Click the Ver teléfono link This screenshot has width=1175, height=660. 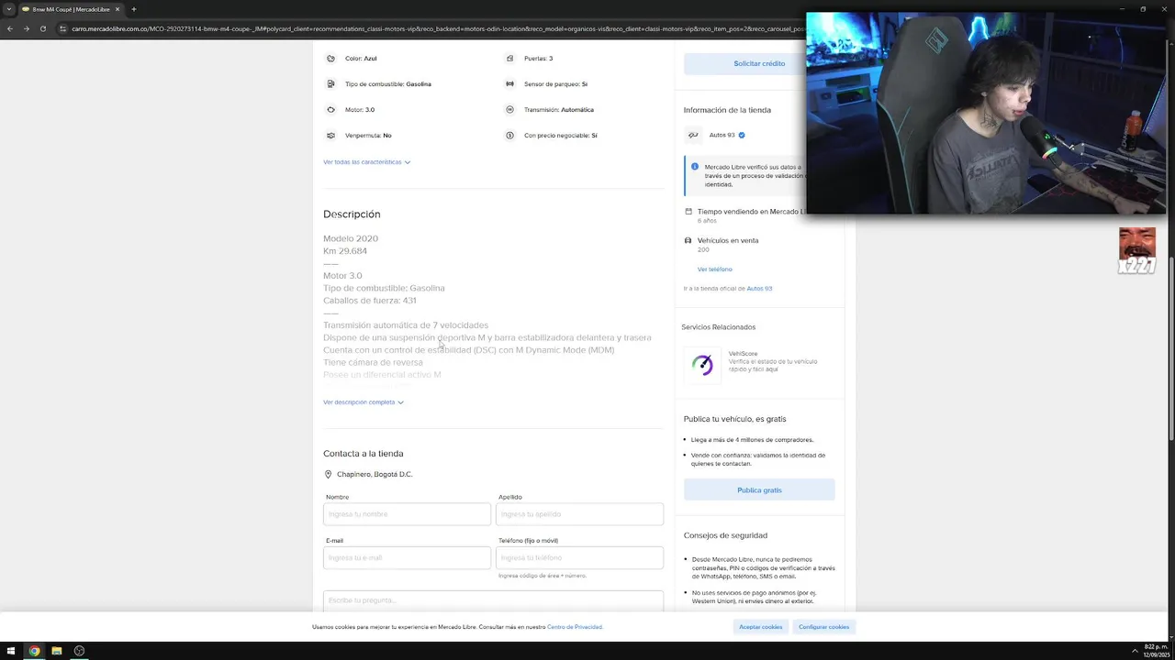pyautogui.click(x=714, y=269)
